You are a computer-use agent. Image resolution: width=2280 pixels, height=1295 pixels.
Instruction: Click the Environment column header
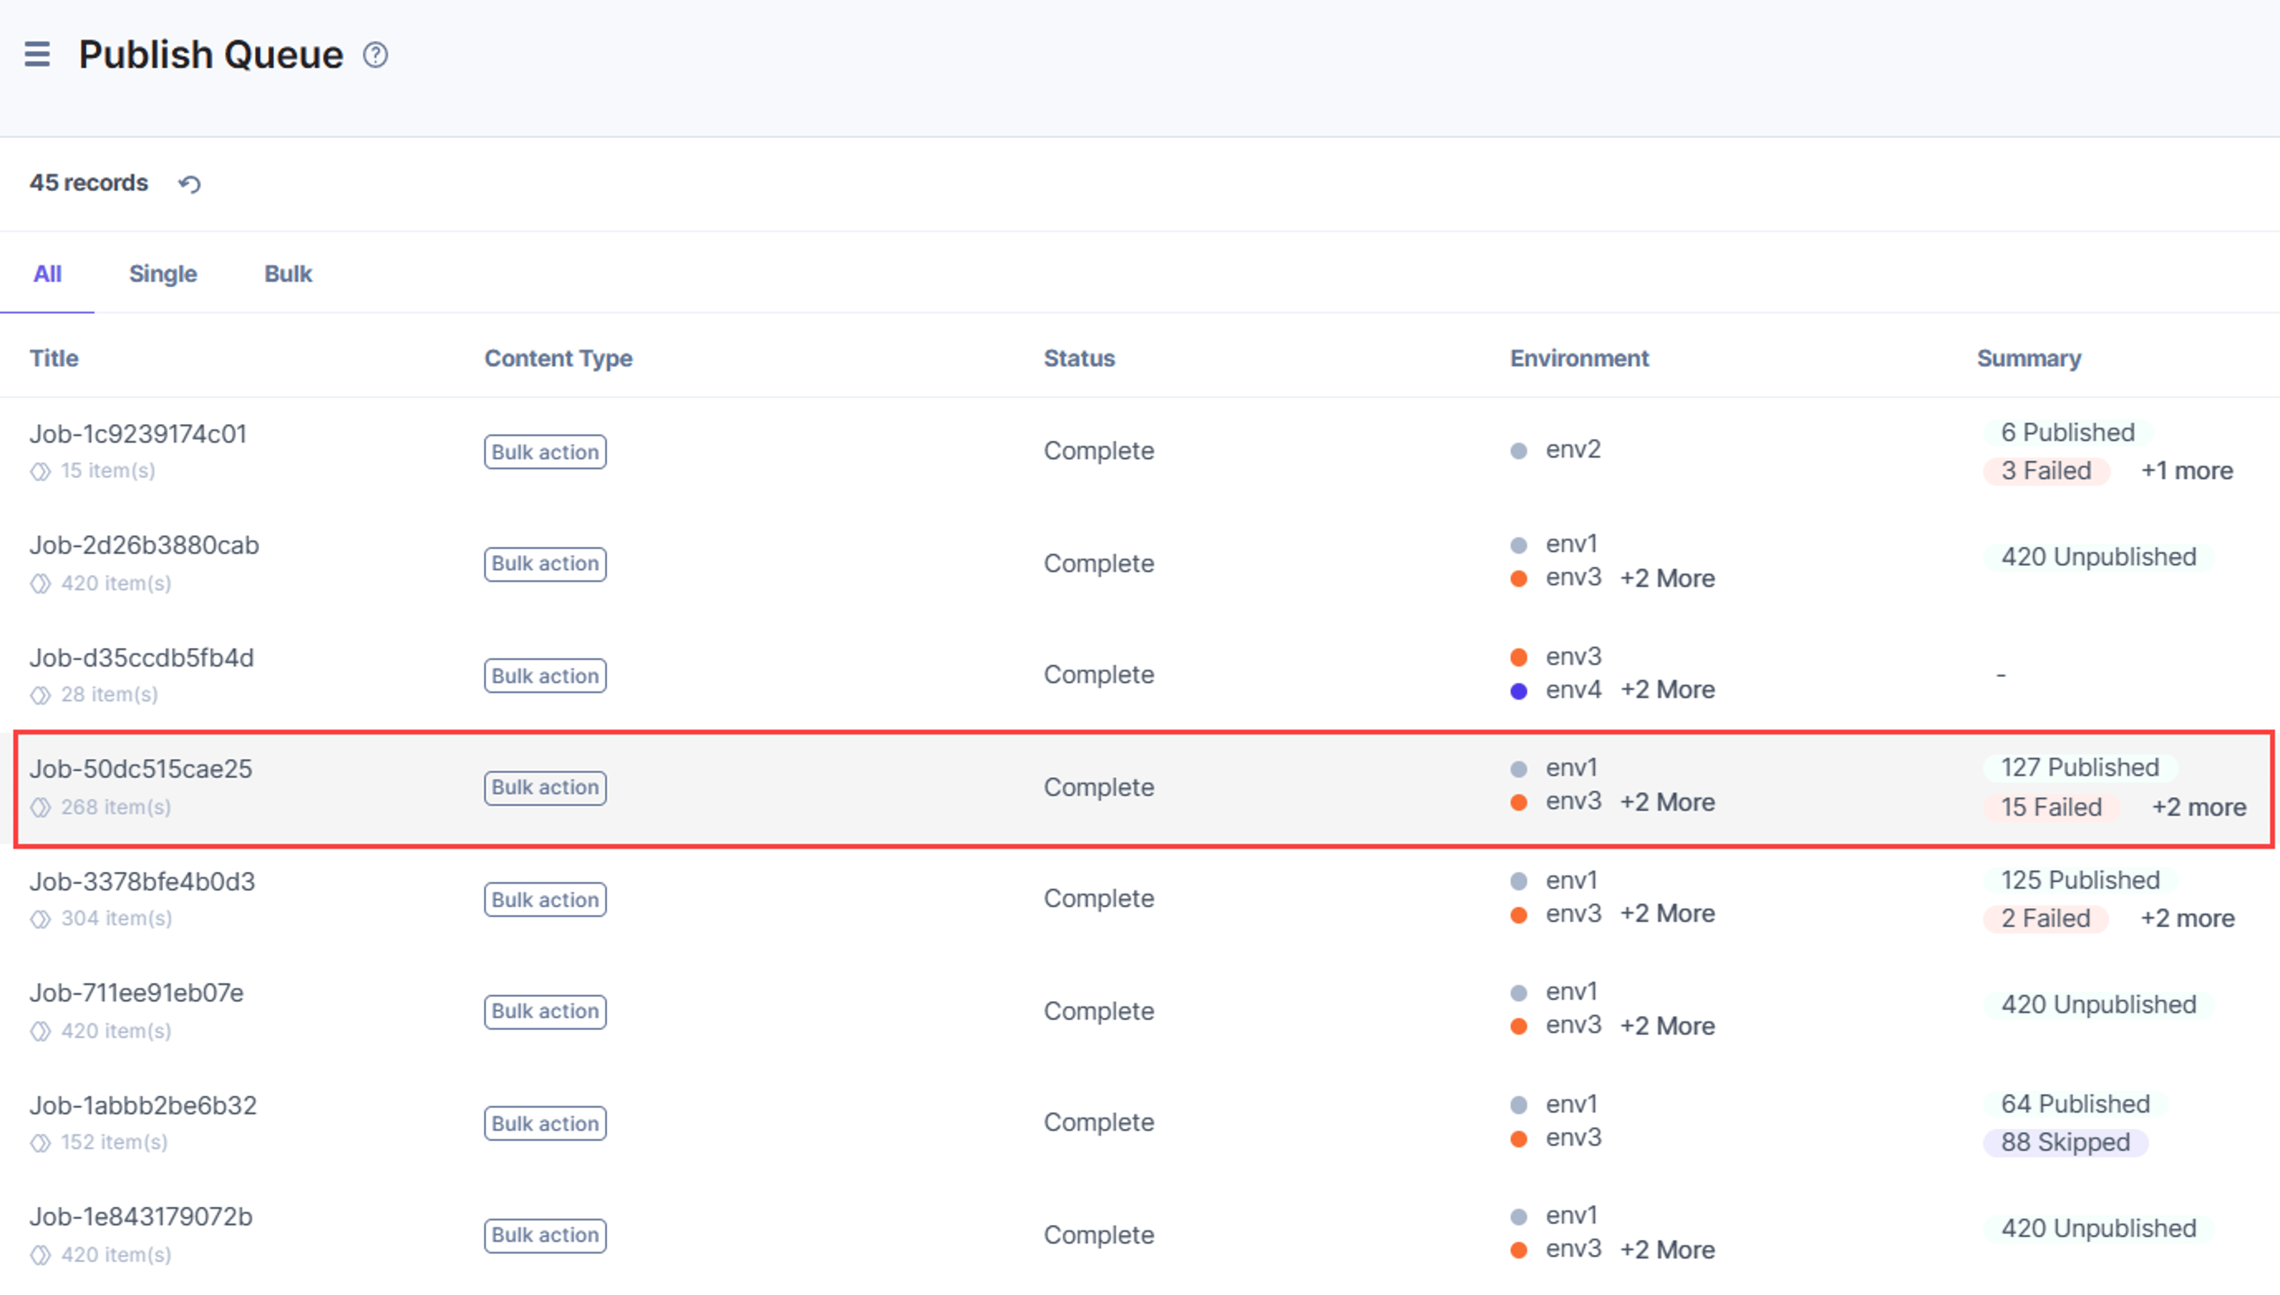point(1579,359)
